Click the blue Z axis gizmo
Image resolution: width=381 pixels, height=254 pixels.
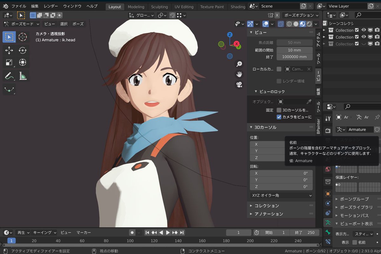pos(230,34)
